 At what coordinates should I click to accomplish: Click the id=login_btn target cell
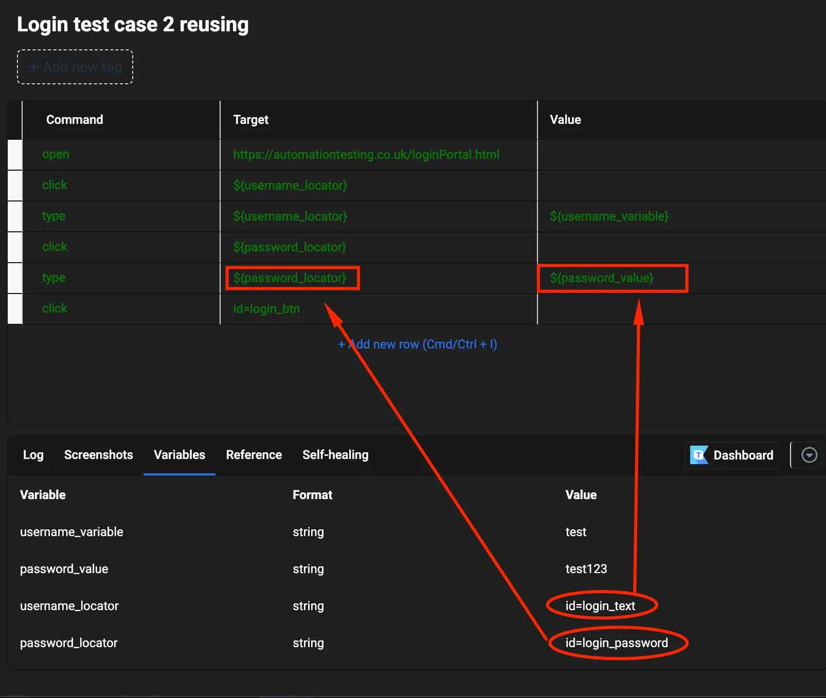point(266,309)
